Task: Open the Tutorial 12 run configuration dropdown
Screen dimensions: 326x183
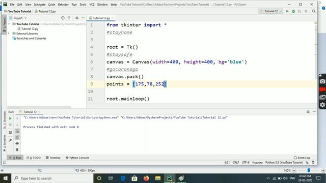Action: pos(271,11)
